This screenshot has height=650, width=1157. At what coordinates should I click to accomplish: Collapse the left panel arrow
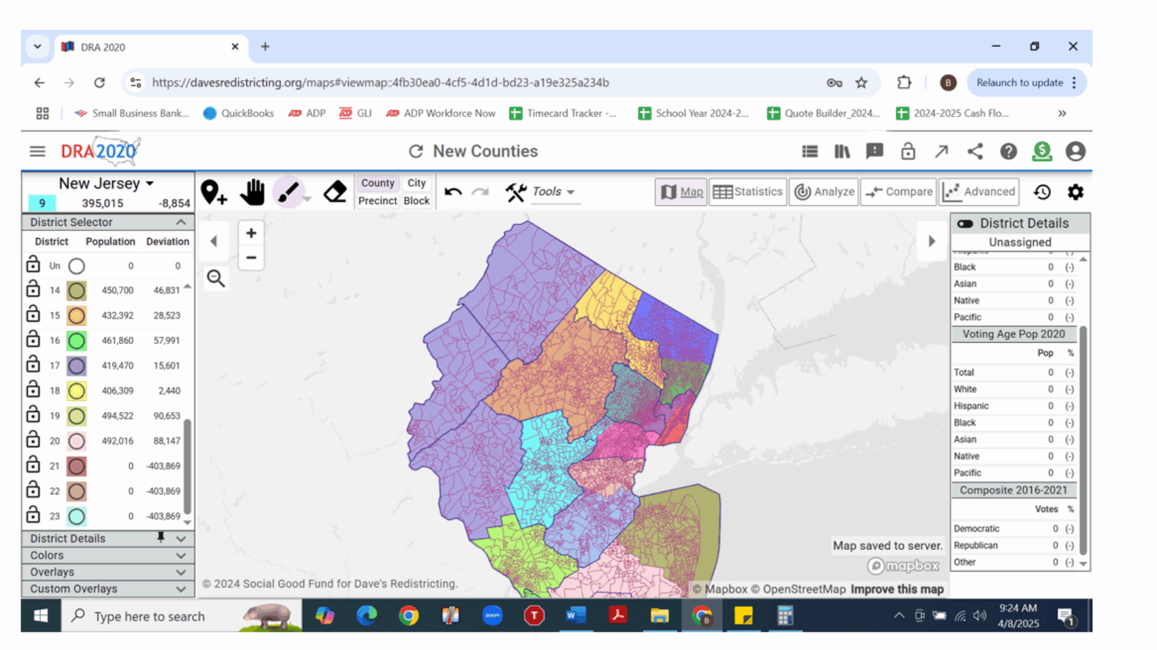click(214, 241)
